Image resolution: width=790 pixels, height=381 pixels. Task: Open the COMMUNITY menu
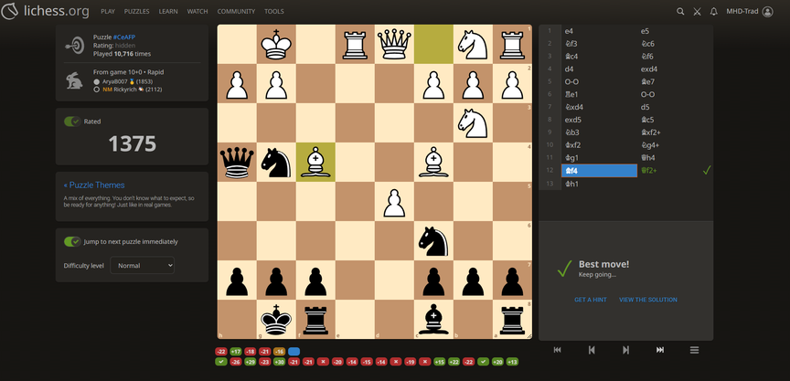point(236,12)
